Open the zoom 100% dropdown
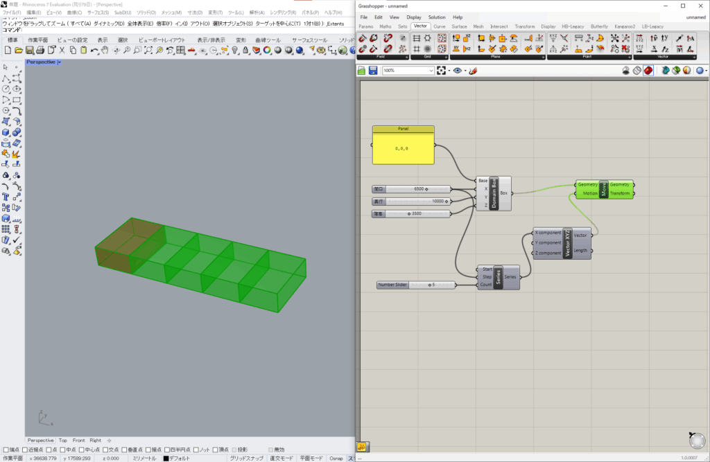 coord(431,71)
